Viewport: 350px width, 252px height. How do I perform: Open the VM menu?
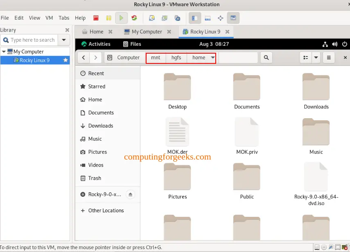tap(49, 18)
